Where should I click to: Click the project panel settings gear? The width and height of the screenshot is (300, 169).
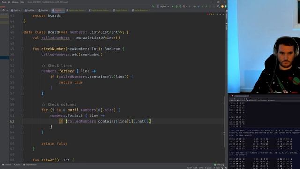point(3,10)
